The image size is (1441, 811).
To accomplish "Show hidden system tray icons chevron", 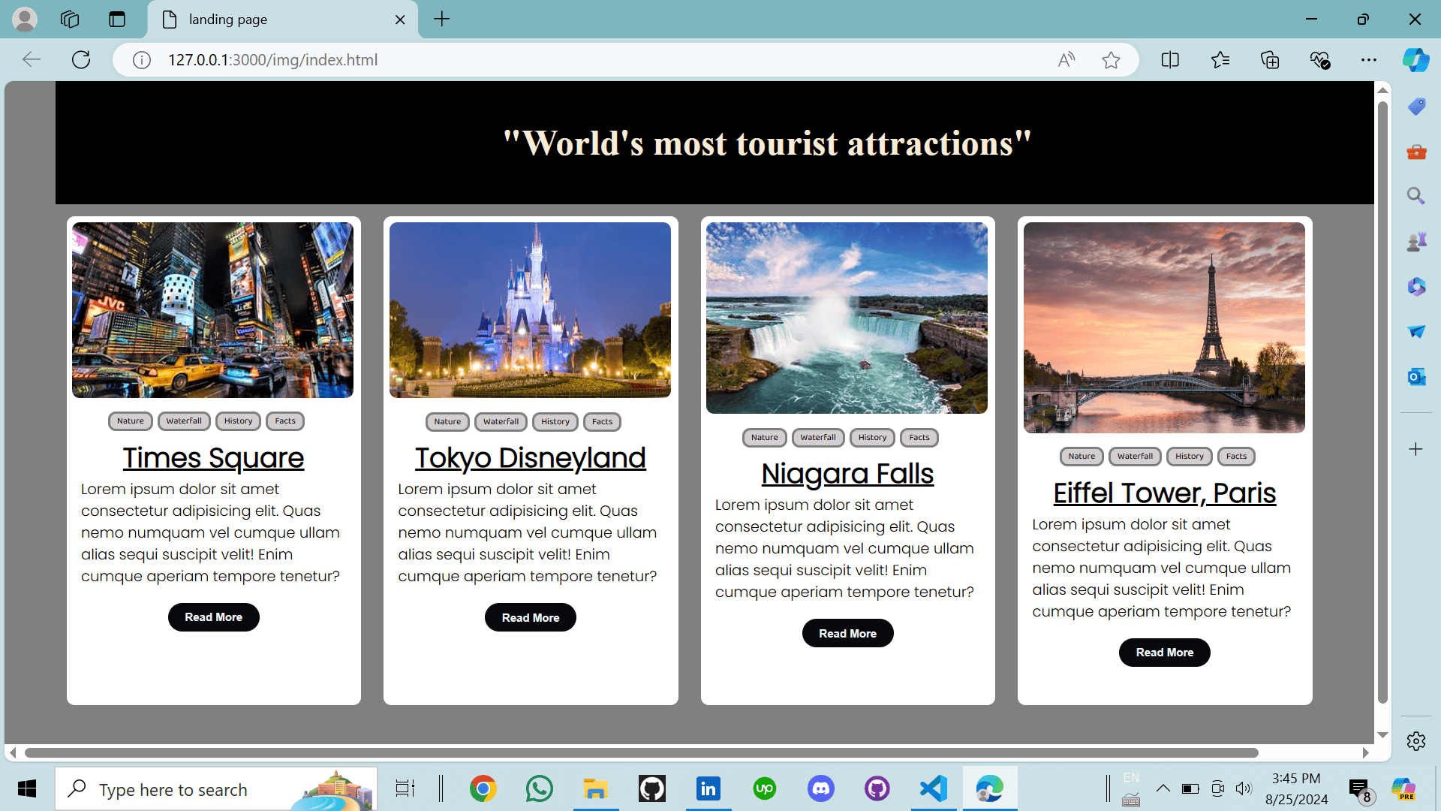I will click(1163, 788).
